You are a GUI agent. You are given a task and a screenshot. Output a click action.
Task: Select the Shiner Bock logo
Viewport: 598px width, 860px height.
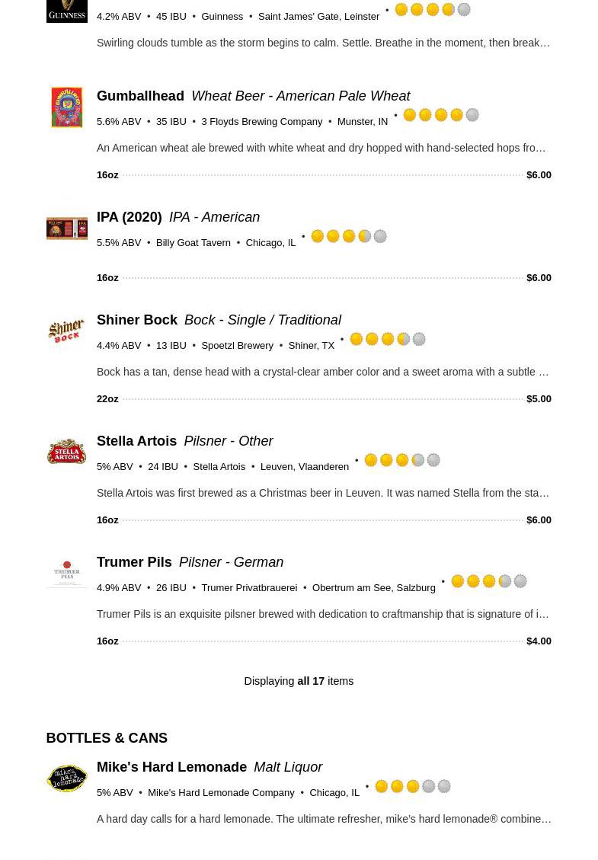coord(66,331)
